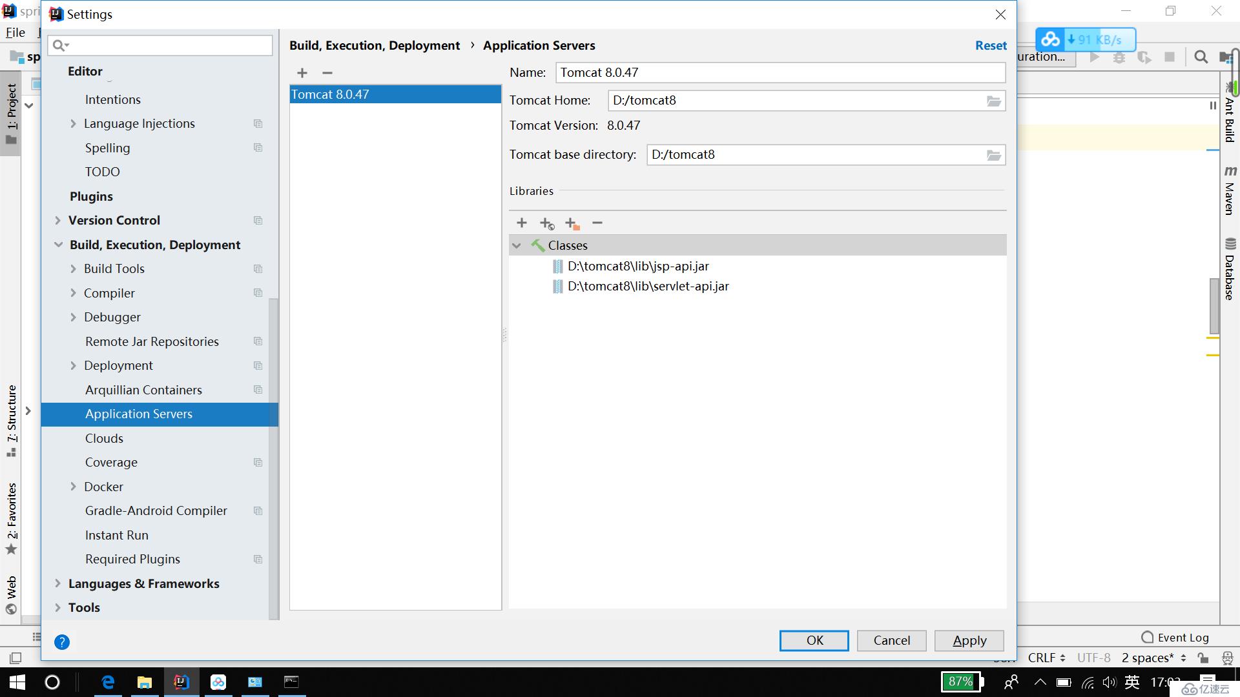Click the IDE search everywhere magnifier
Viewport: 1240px width, 697px height.
click(x=1201, y=57)
